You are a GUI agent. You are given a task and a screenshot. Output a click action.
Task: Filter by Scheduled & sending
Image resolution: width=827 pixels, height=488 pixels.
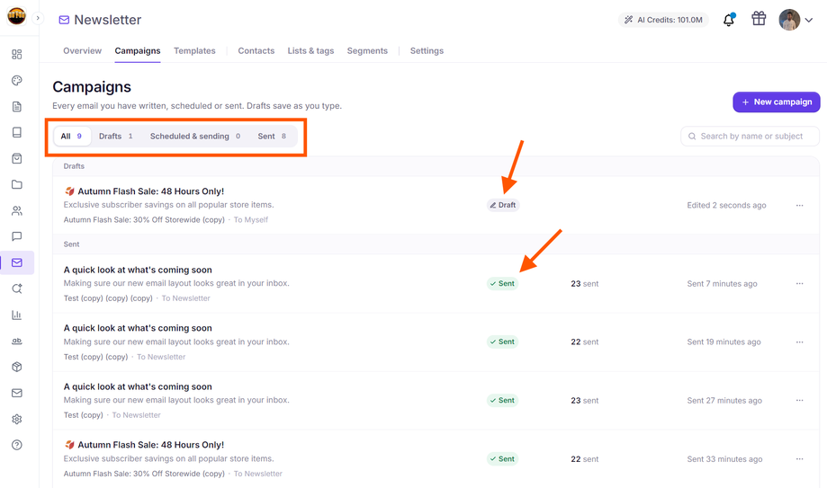195,136
